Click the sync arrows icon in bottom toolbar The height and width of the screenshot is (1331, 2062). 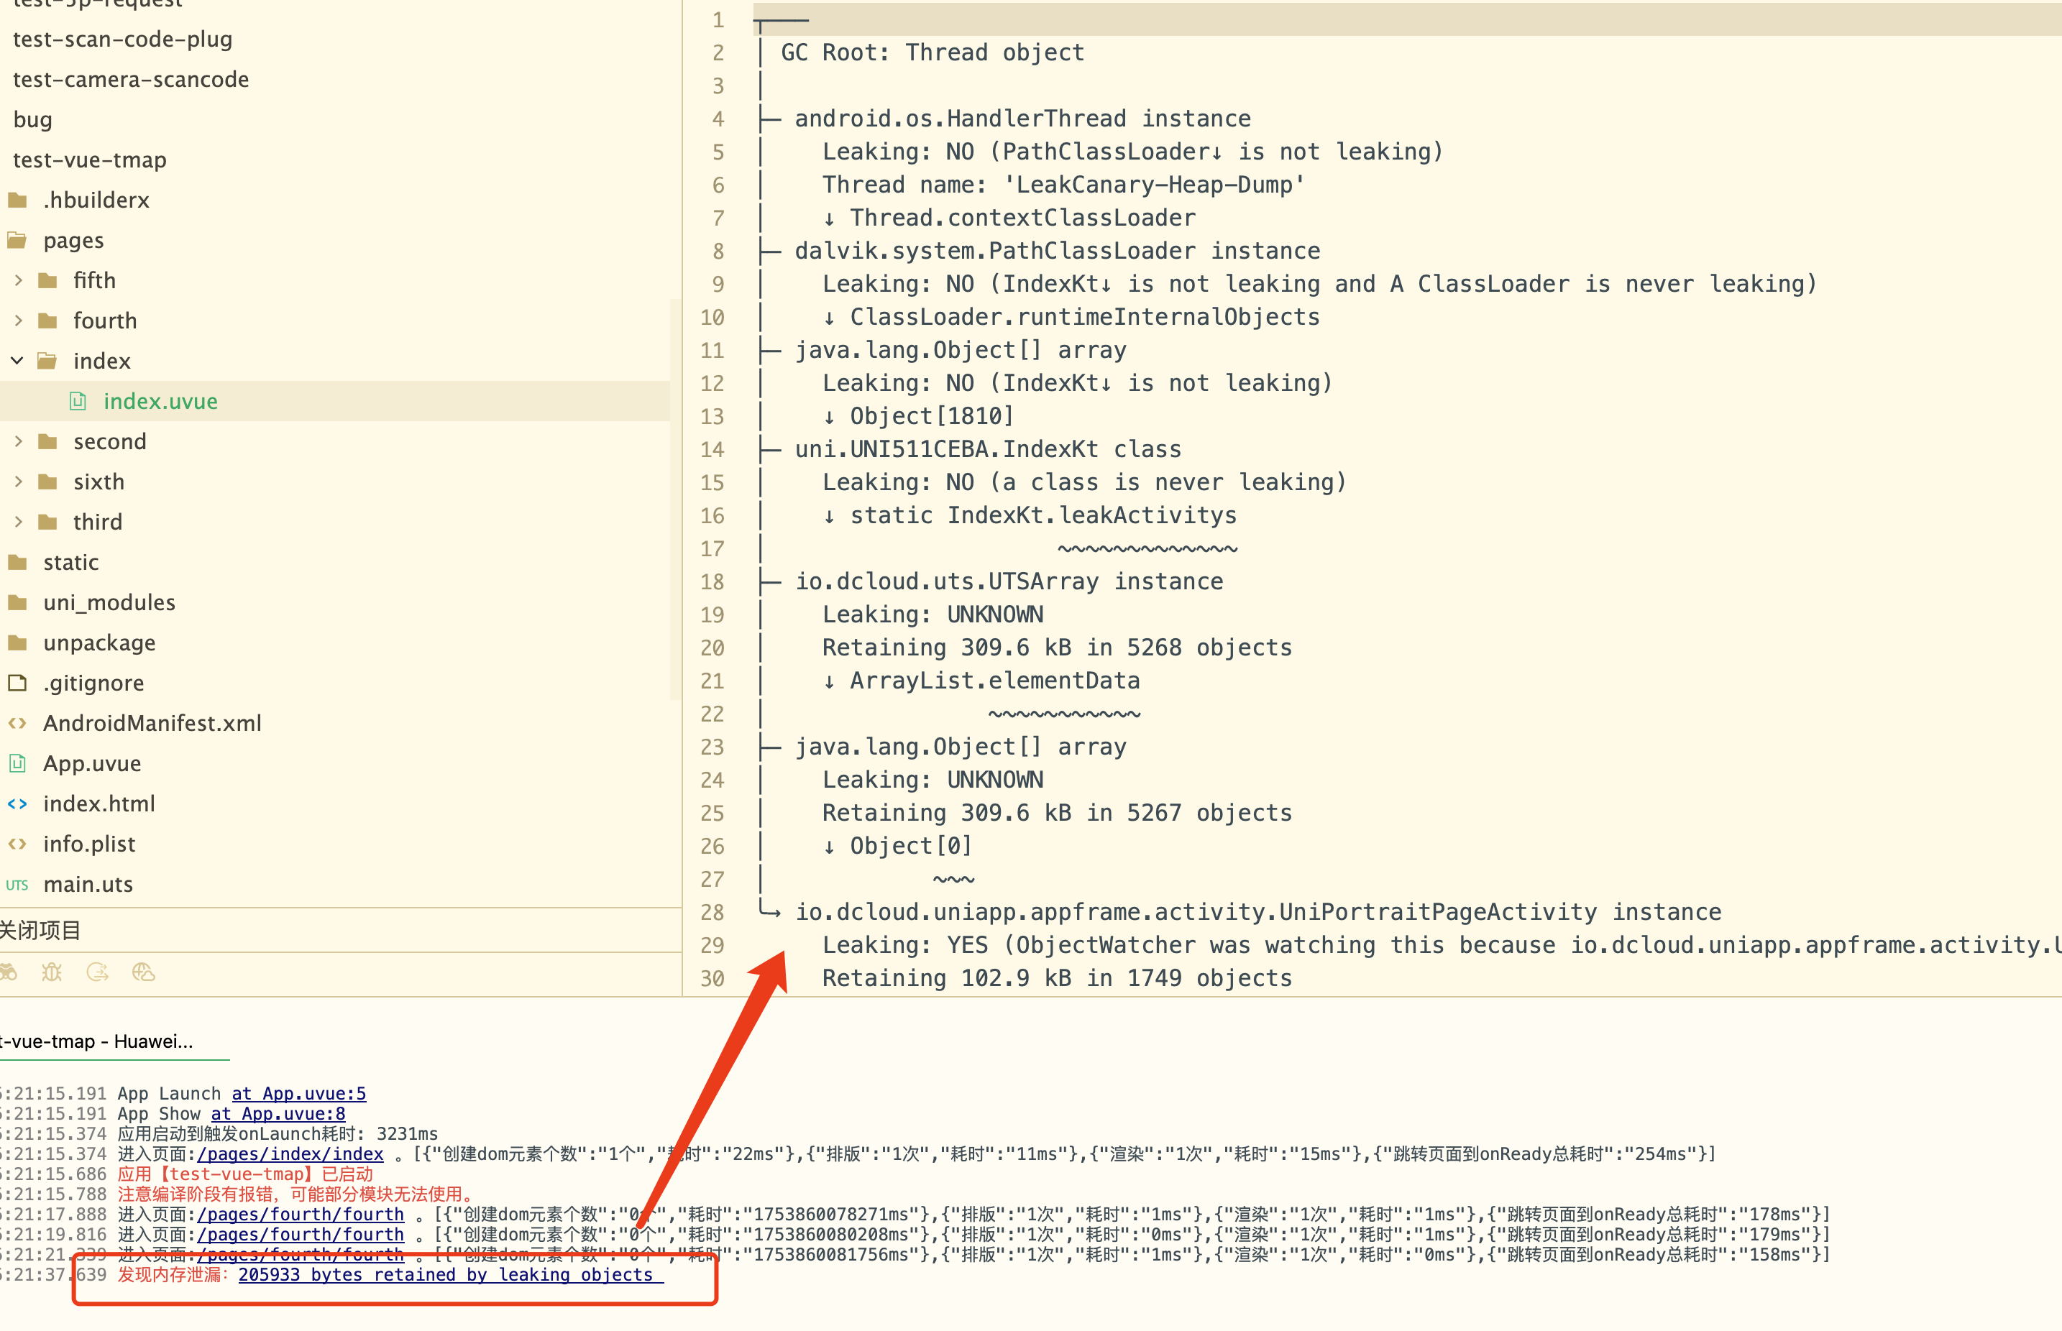pos(98,972)
